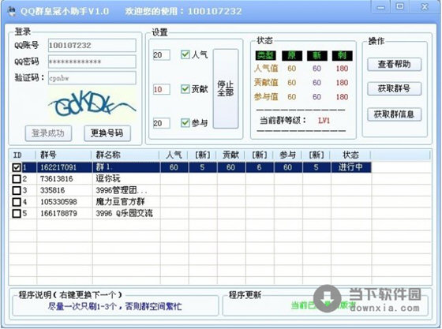This screenshot has width=442, height=329.
Task: Toggle the 参与 checkbox
Action: point(185,122)
